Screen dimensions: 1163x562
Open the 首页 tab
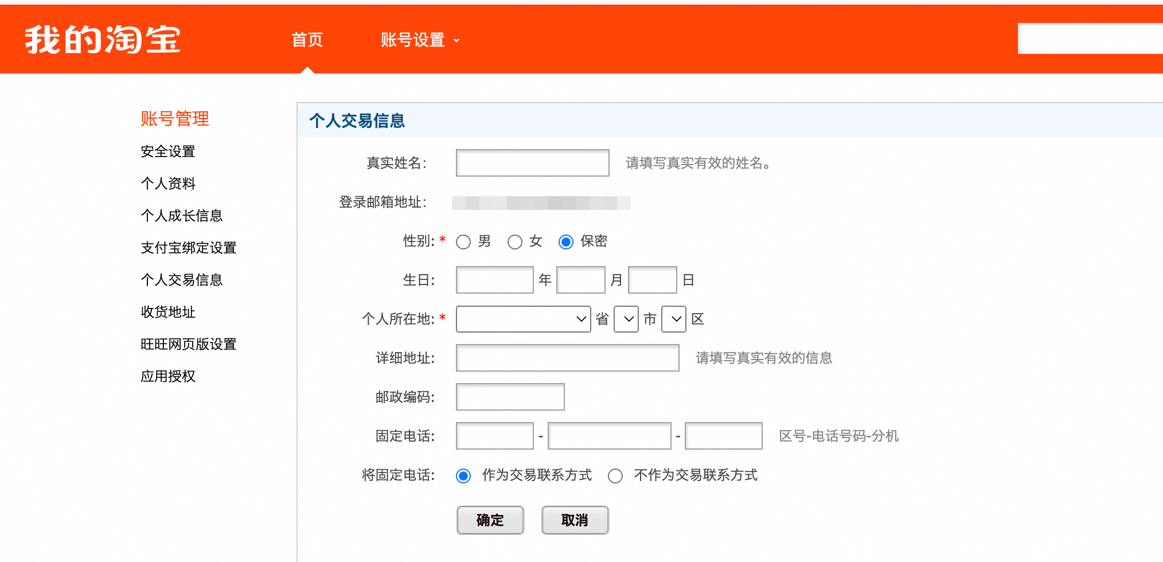click(x=307, y=40)
